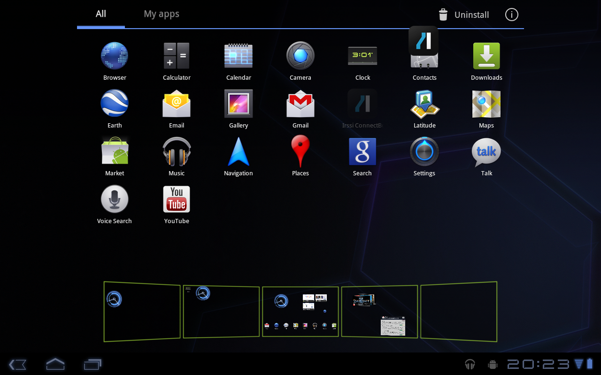
Task: Open the Latitude app
Action: pos(424,109)
